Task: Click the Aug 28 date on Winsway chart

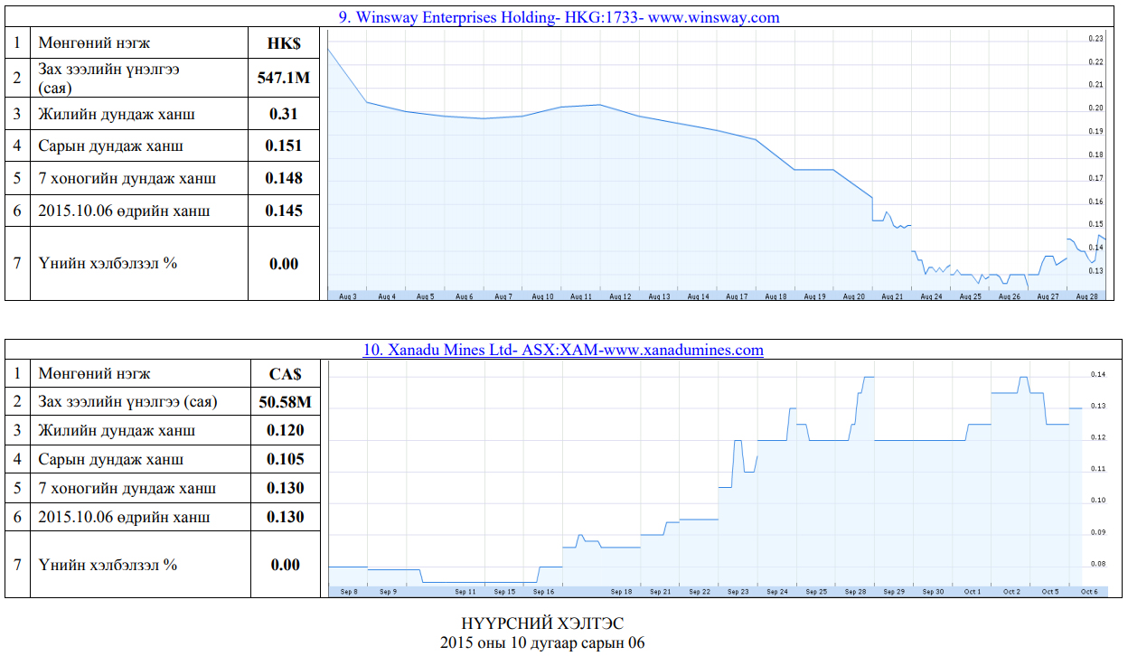Action: [x=1087, y=296]
